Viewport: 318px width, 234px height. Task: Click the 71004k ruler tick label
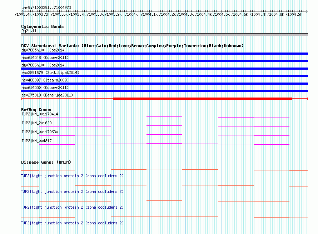click(131, 14)
